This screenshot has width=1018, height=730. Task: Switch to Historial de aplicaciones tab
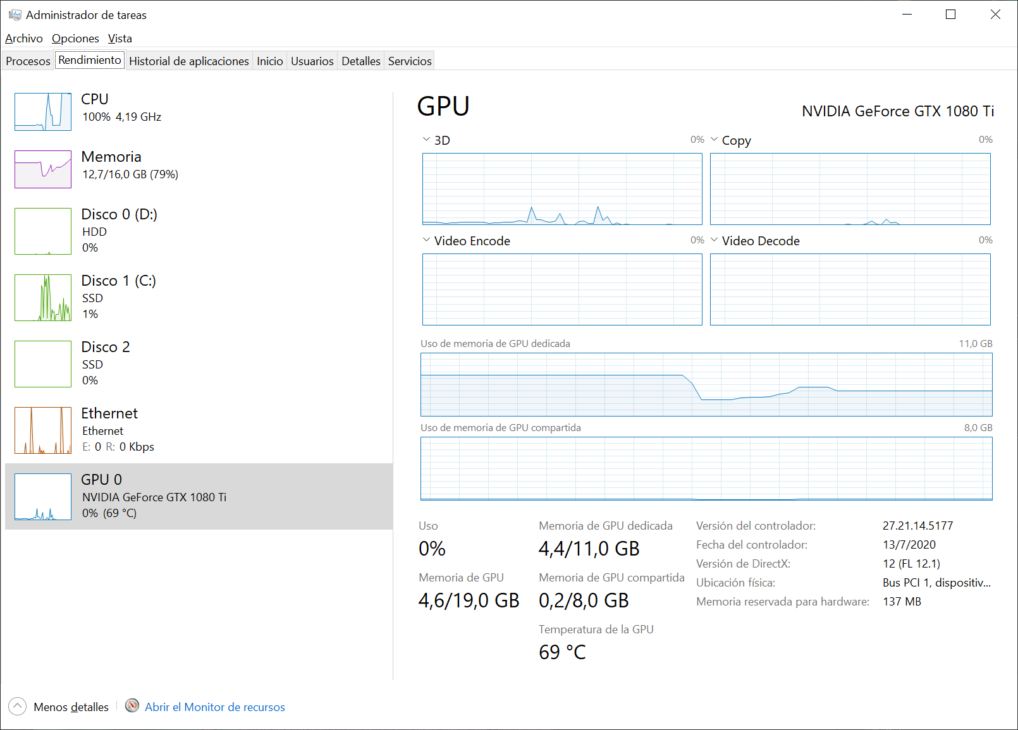(x=189, y=61)
